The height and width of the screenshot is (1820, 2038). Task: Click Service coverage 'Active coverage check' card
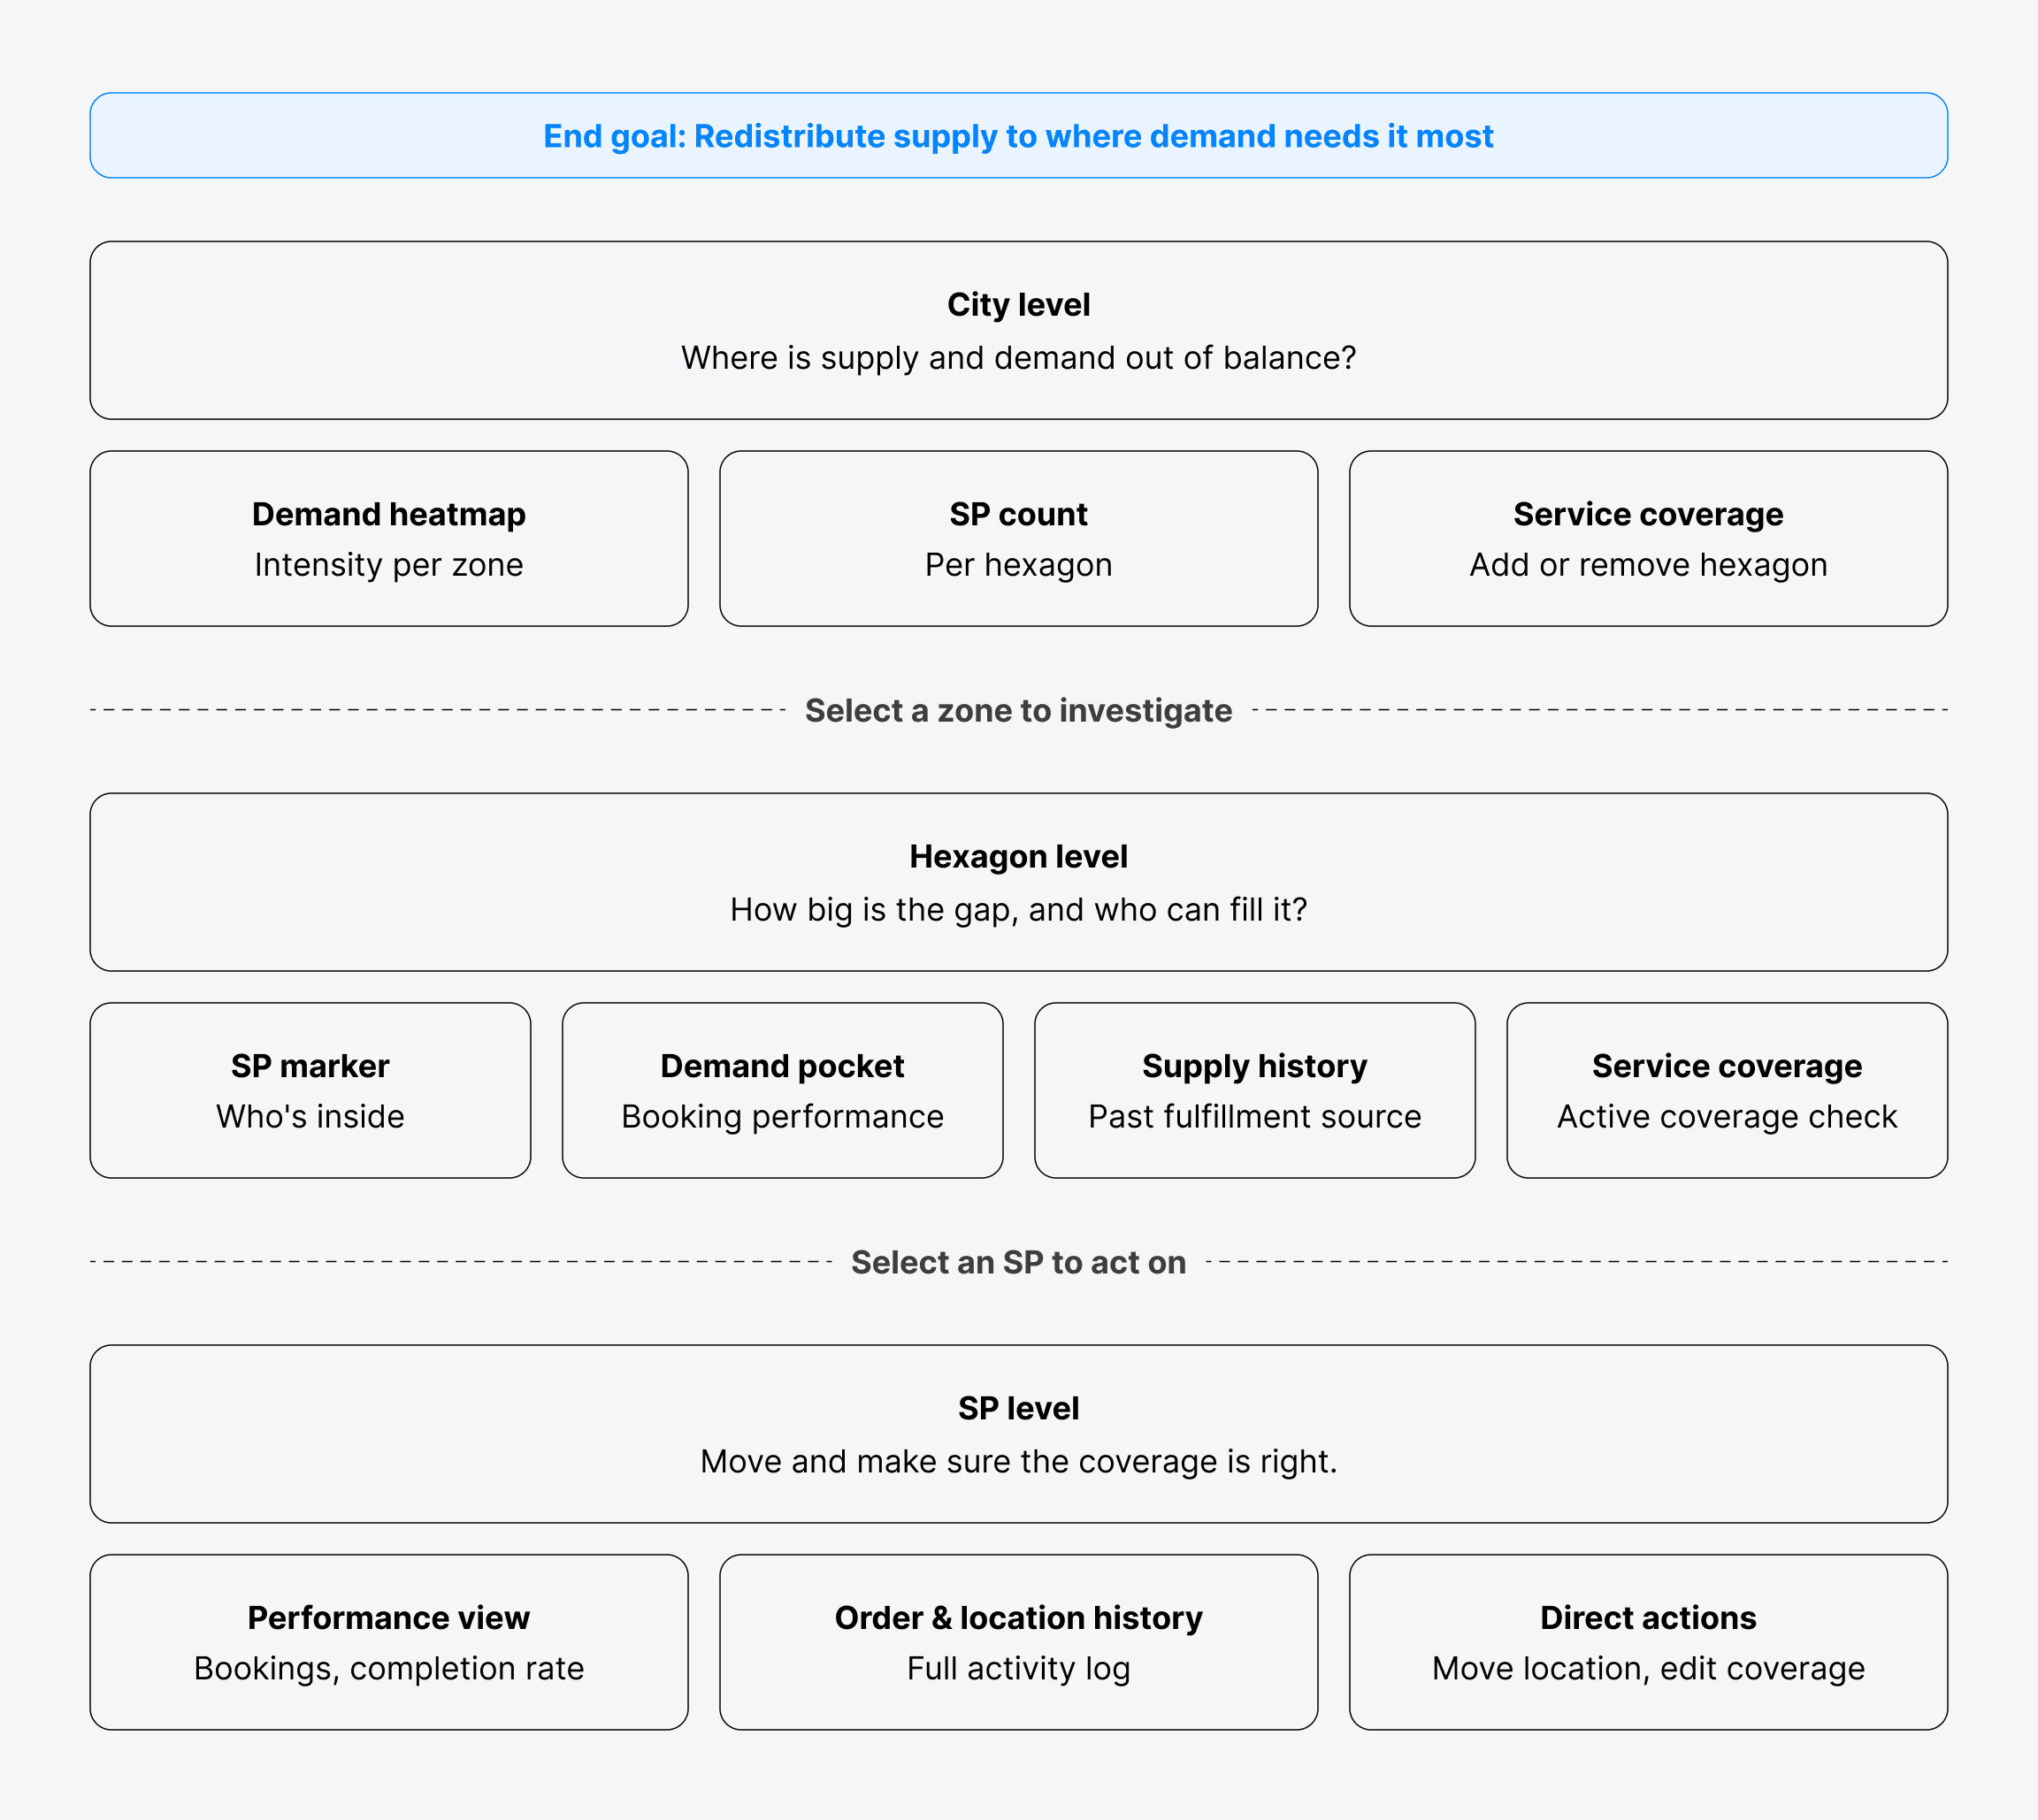pyautogui.click(x=1726, y=1090)
